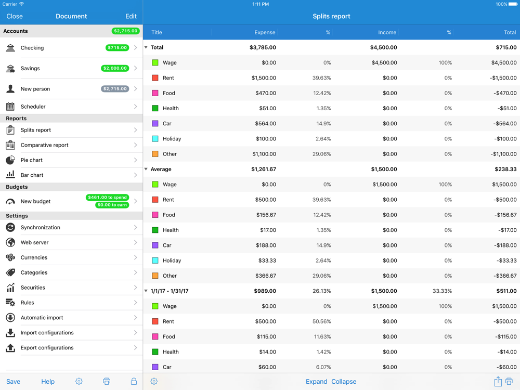Share the Splits report

tap(498, 381)
